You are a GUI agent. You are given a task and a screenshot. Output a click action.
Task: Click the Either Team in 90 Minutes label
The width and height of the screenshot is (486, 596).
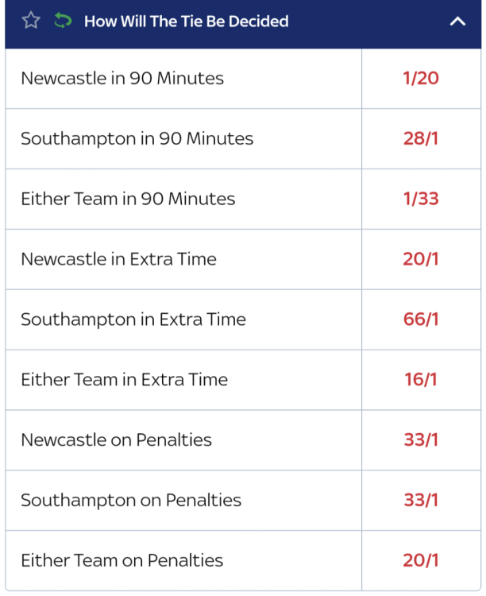pos(128,199)
